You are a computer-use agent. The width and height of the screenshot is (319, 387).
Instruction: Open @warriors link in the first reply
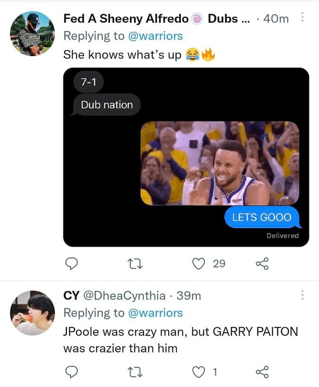click(155, 36)
